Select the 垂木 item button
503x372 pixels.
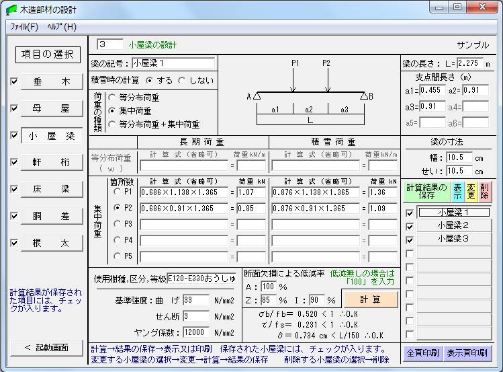click(x=50, y=82)
